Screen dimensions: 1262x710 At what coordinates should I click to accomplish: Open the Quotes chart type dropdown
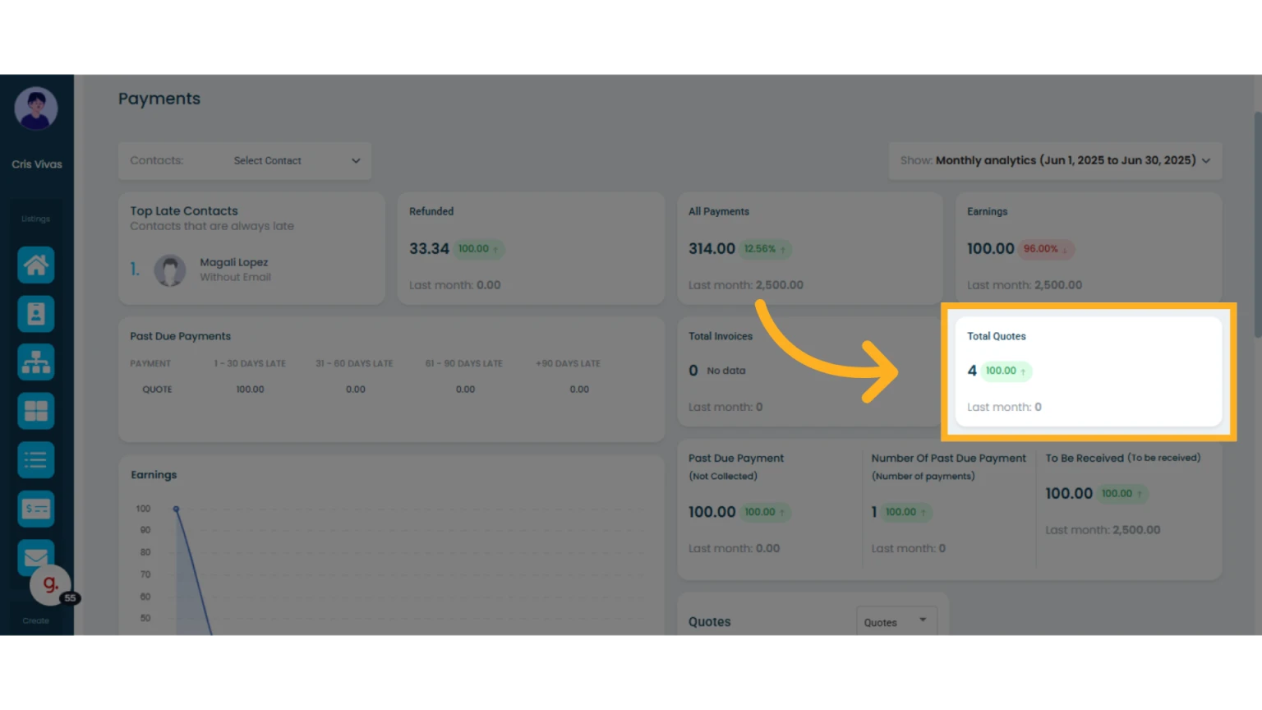tap(896, 622)
